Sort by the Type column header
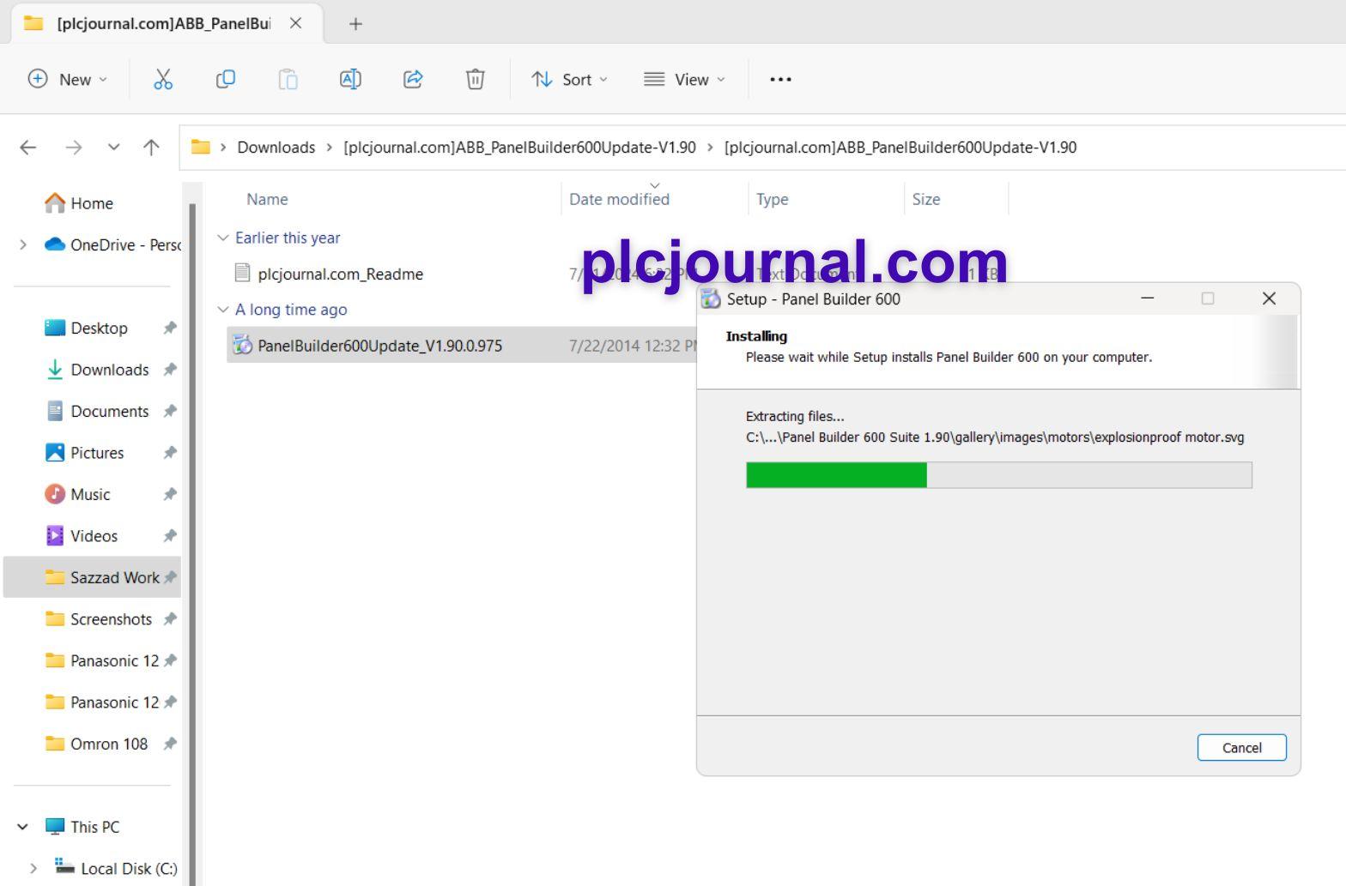 click(x=772, y=199)
